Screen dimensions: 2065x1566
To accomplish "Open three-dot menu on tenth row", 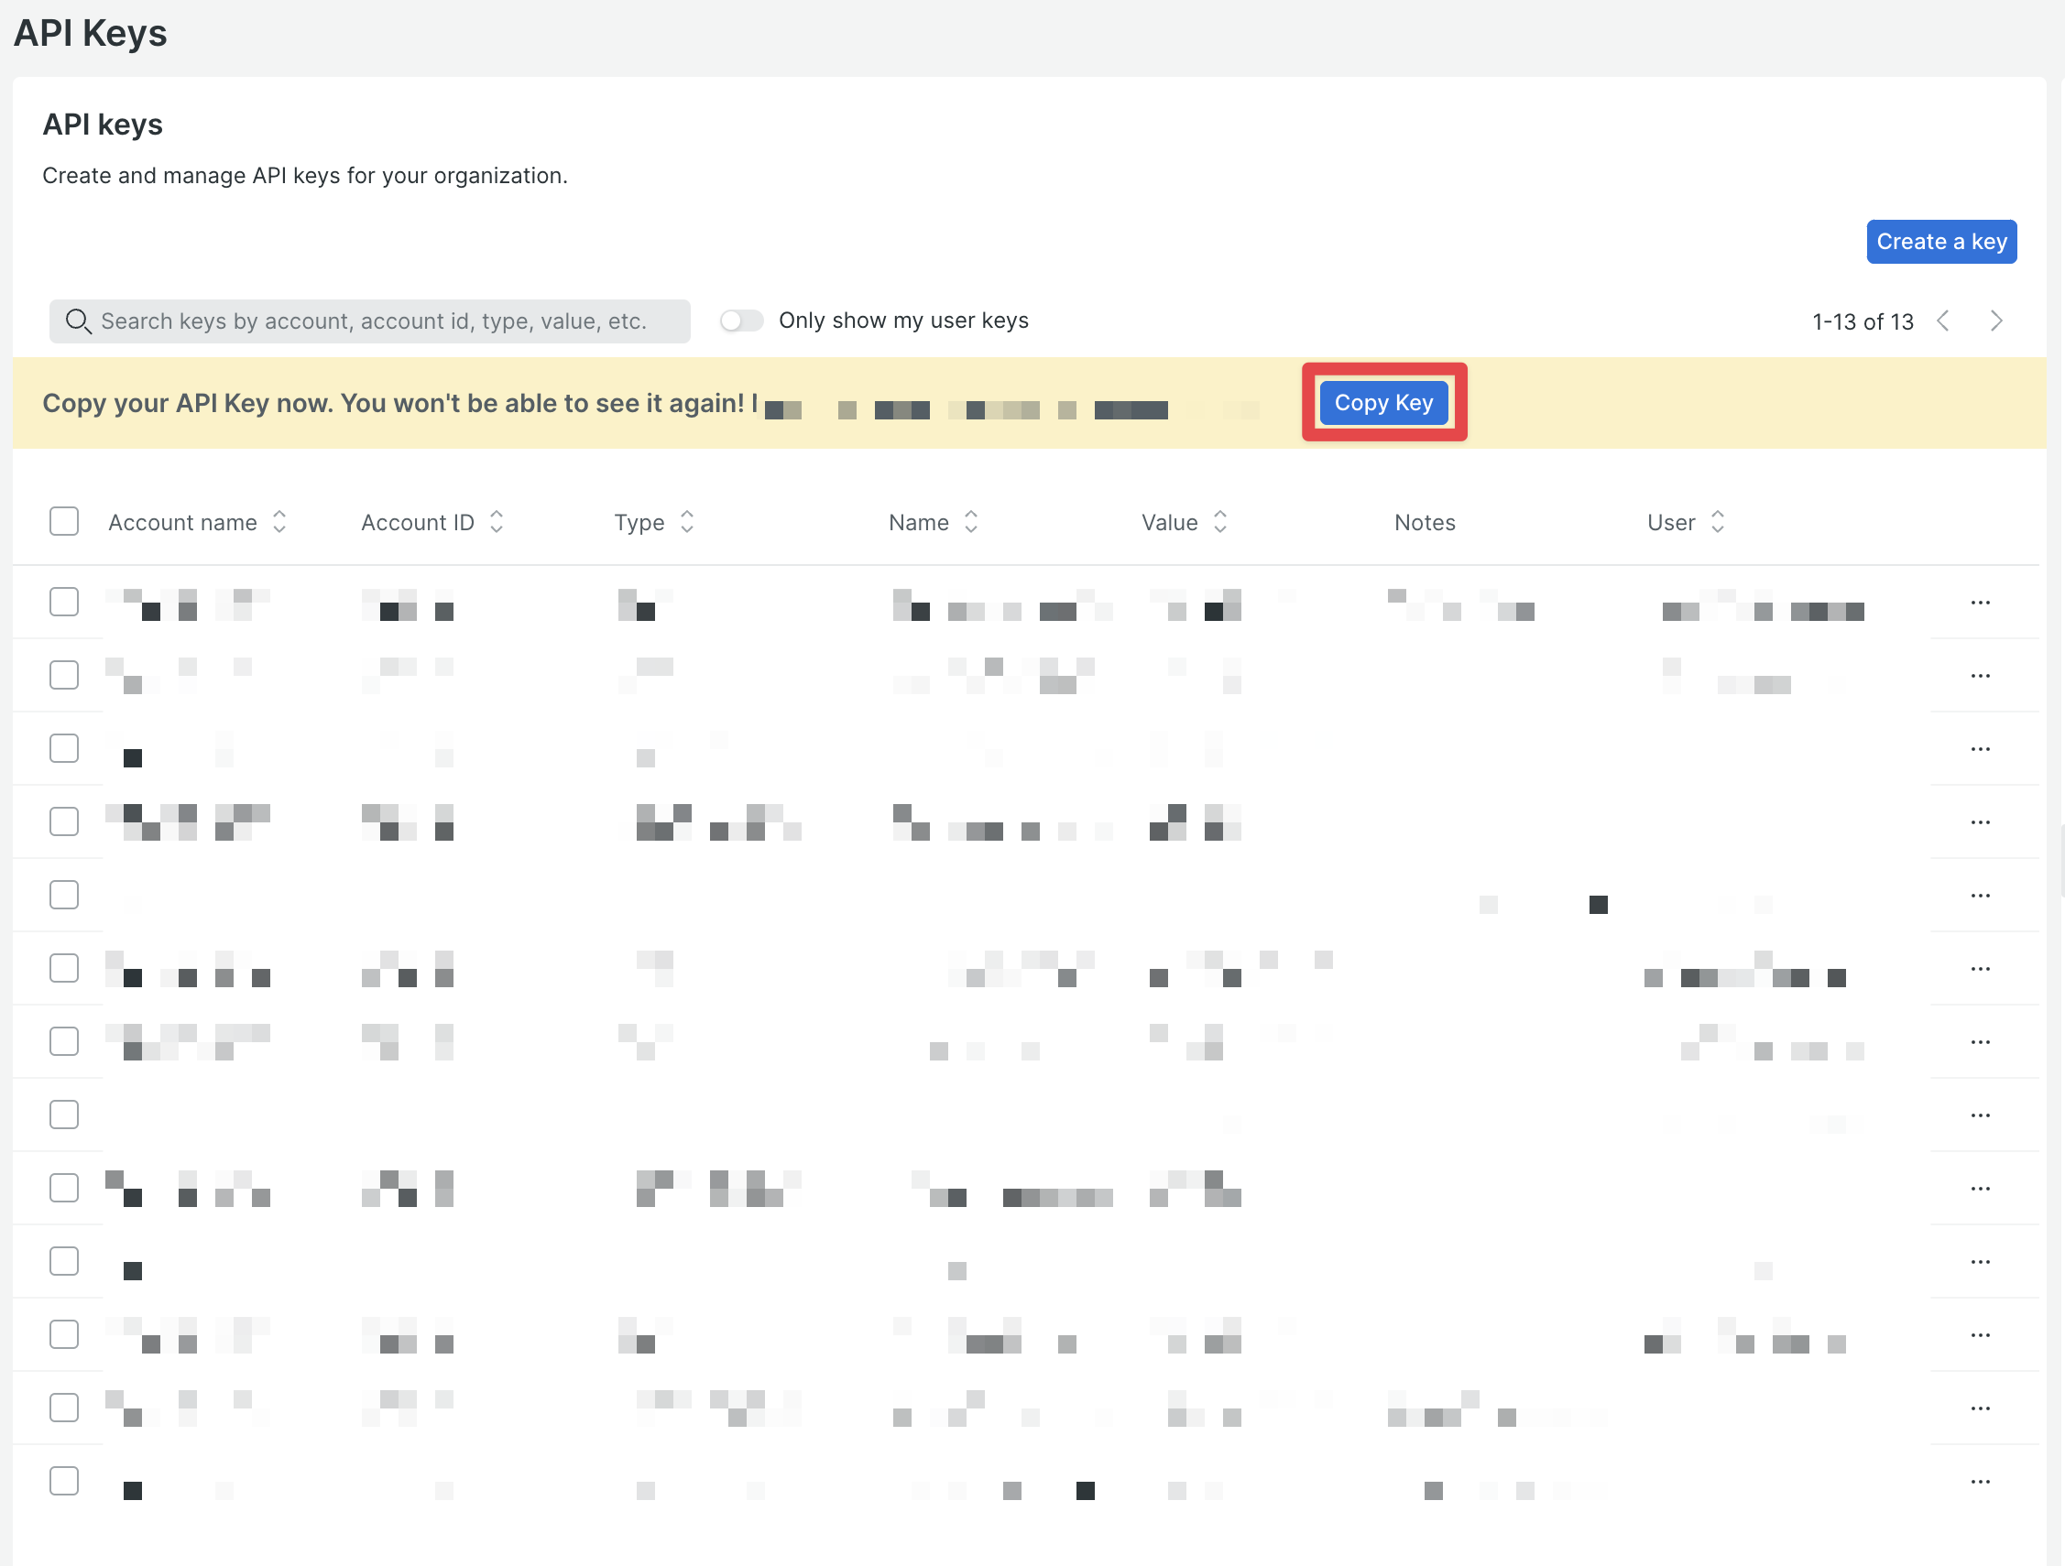I will pyautogui.click(x=1980, y=1262).
